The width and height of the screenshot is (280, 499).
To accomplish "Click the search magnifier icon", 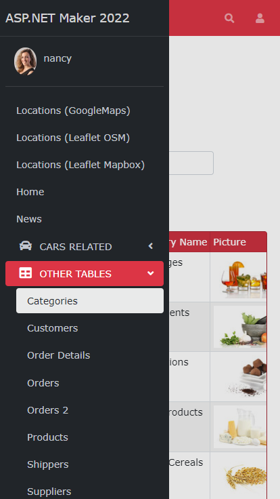I will pyautogui.click(x=229, y=18).
